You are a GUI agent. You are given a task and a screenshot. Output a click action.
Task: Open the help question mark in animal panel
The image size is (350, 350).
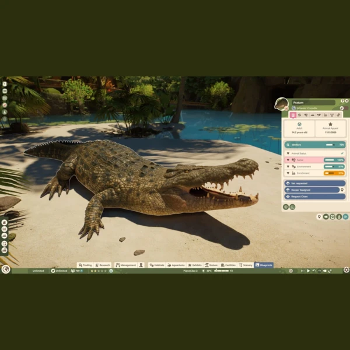342,101
